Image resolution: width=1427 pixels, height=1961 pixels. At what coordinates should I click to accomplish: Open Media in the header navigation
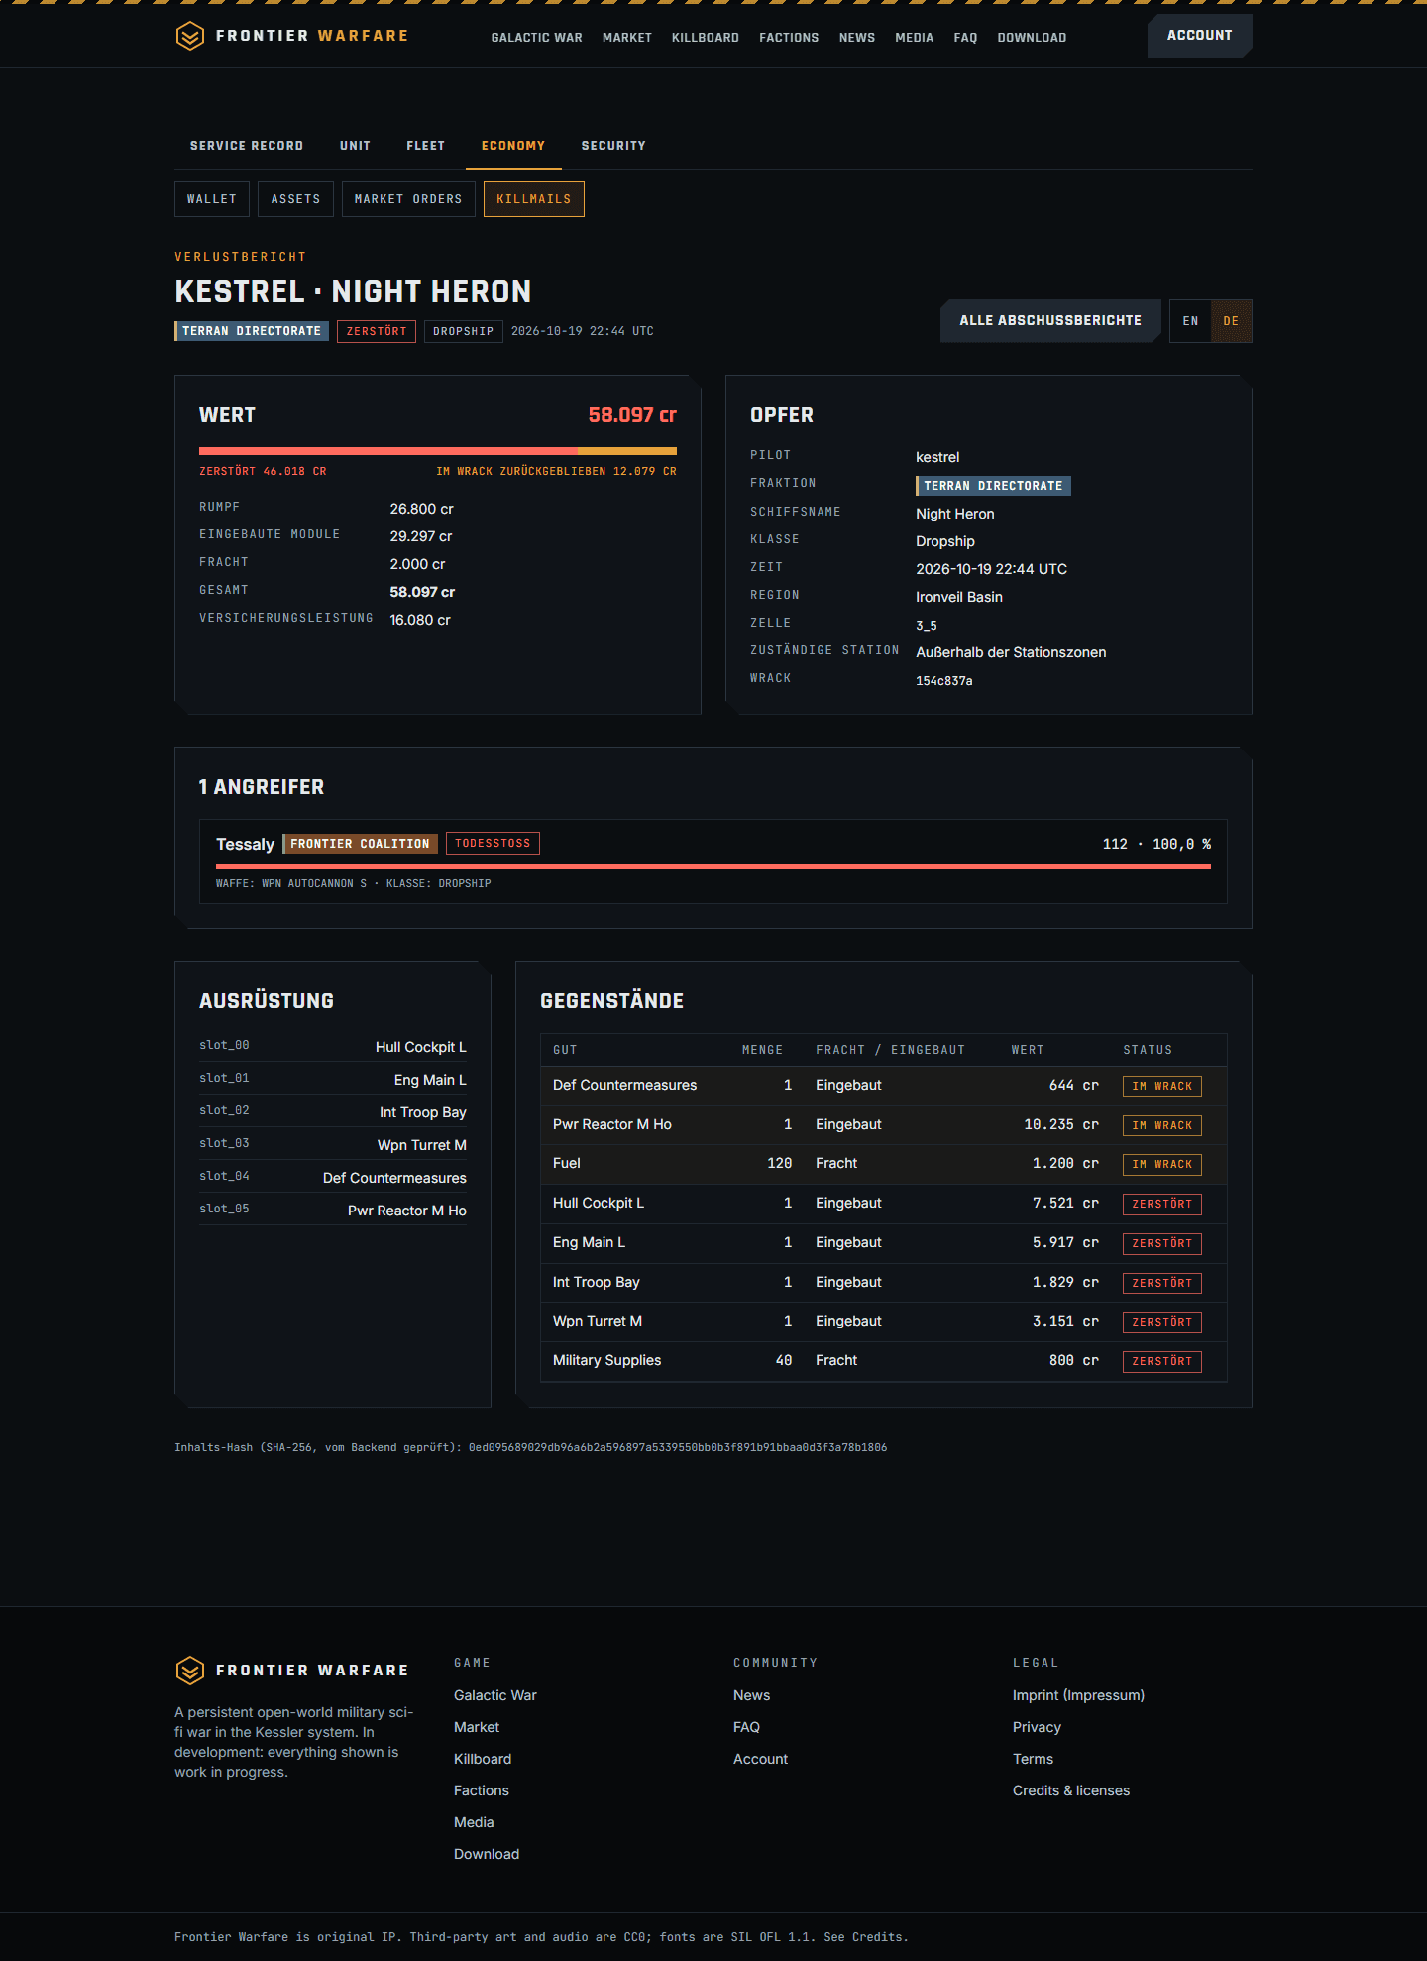pyautogui.click(x=914, y=38)
